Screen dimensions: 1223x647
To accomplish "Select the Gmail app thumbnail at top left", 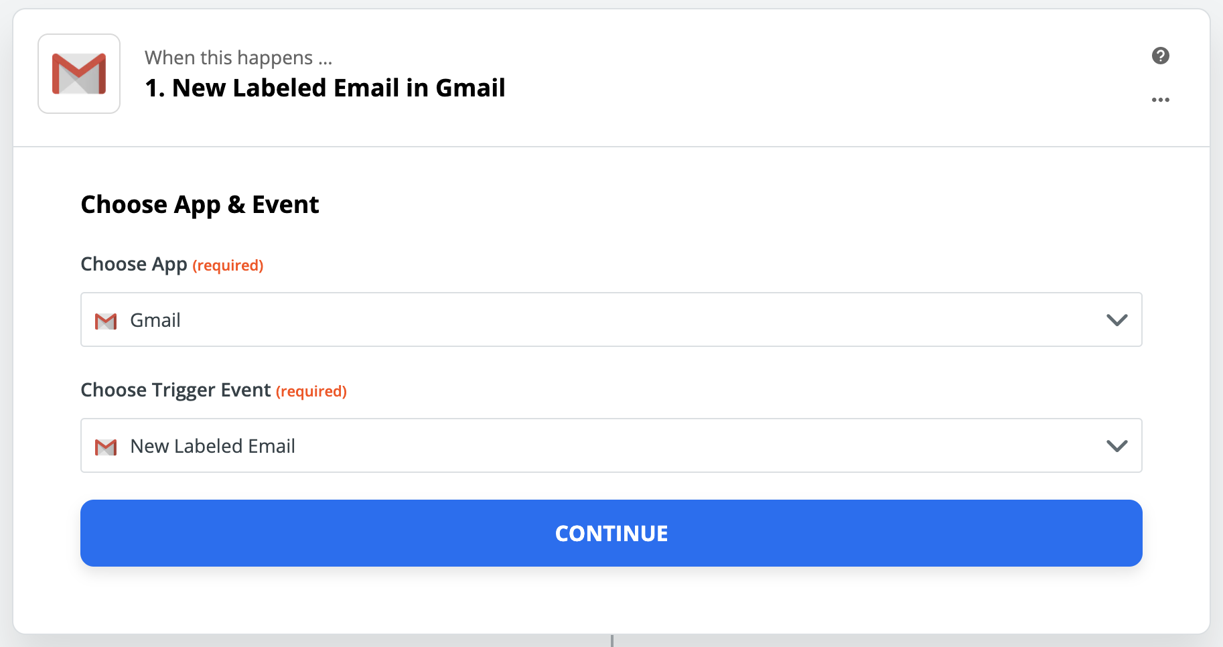I will tap(78, 74).
